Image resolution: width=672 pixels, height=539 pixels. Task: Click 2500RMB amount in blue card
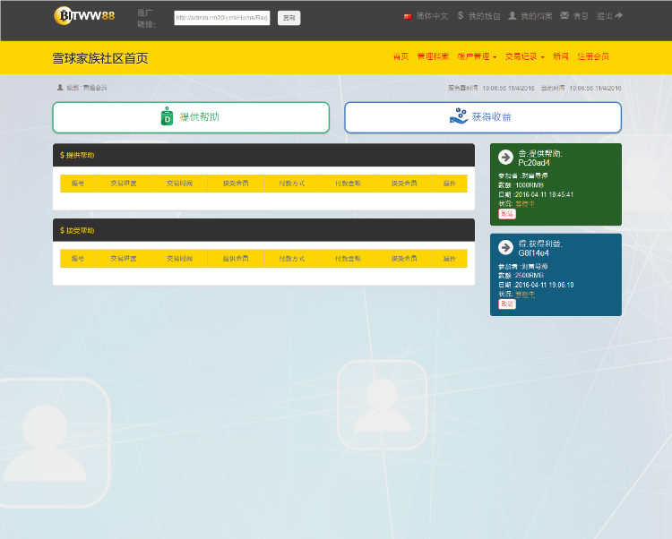530,276
